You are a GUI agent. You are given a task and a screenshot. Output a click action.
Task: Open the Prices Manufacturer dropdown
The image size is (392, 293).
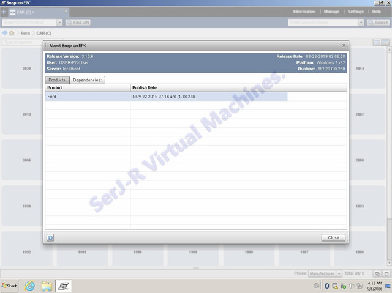[x=325, y=274]
